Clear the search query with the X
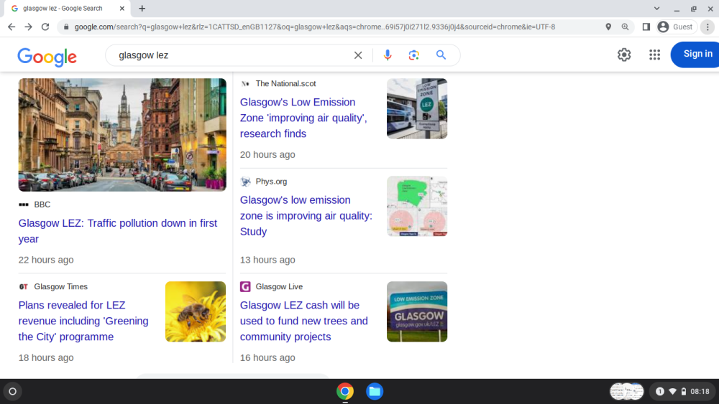Image resolution: width=719 pixels, height=404 pixels. coord(358,55)
